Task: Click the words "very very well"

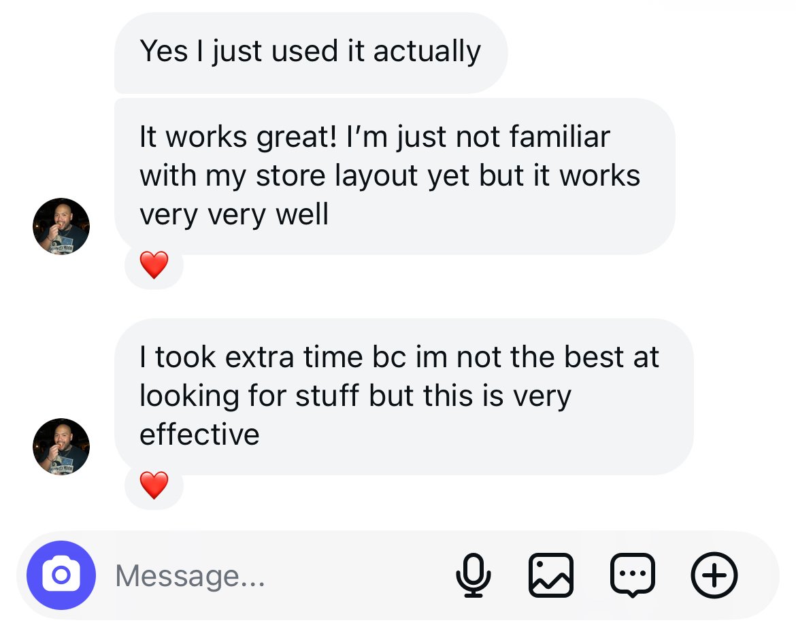Action: pos(234,215)
